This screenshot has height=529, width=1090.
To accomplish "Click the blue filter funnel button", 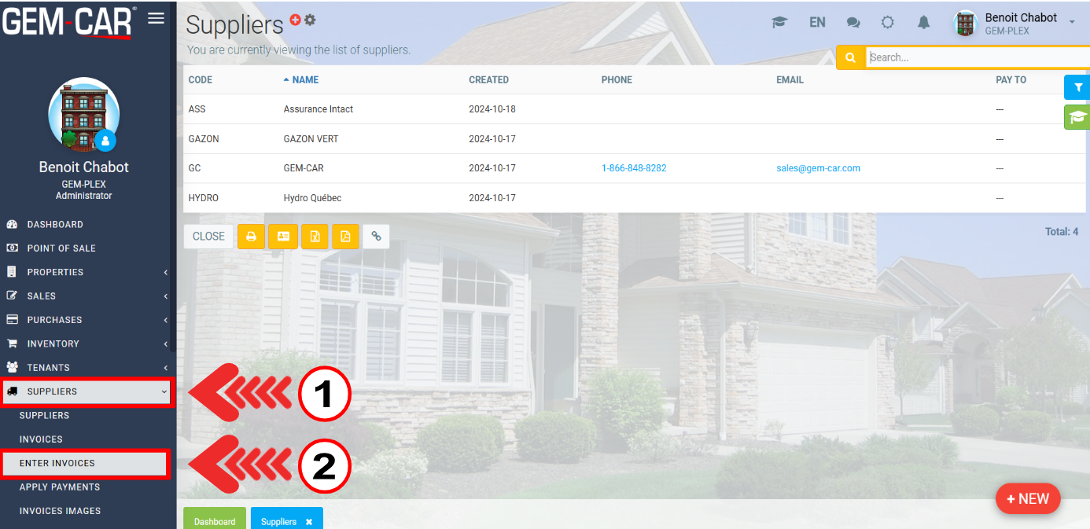I will click(1077, 87).
